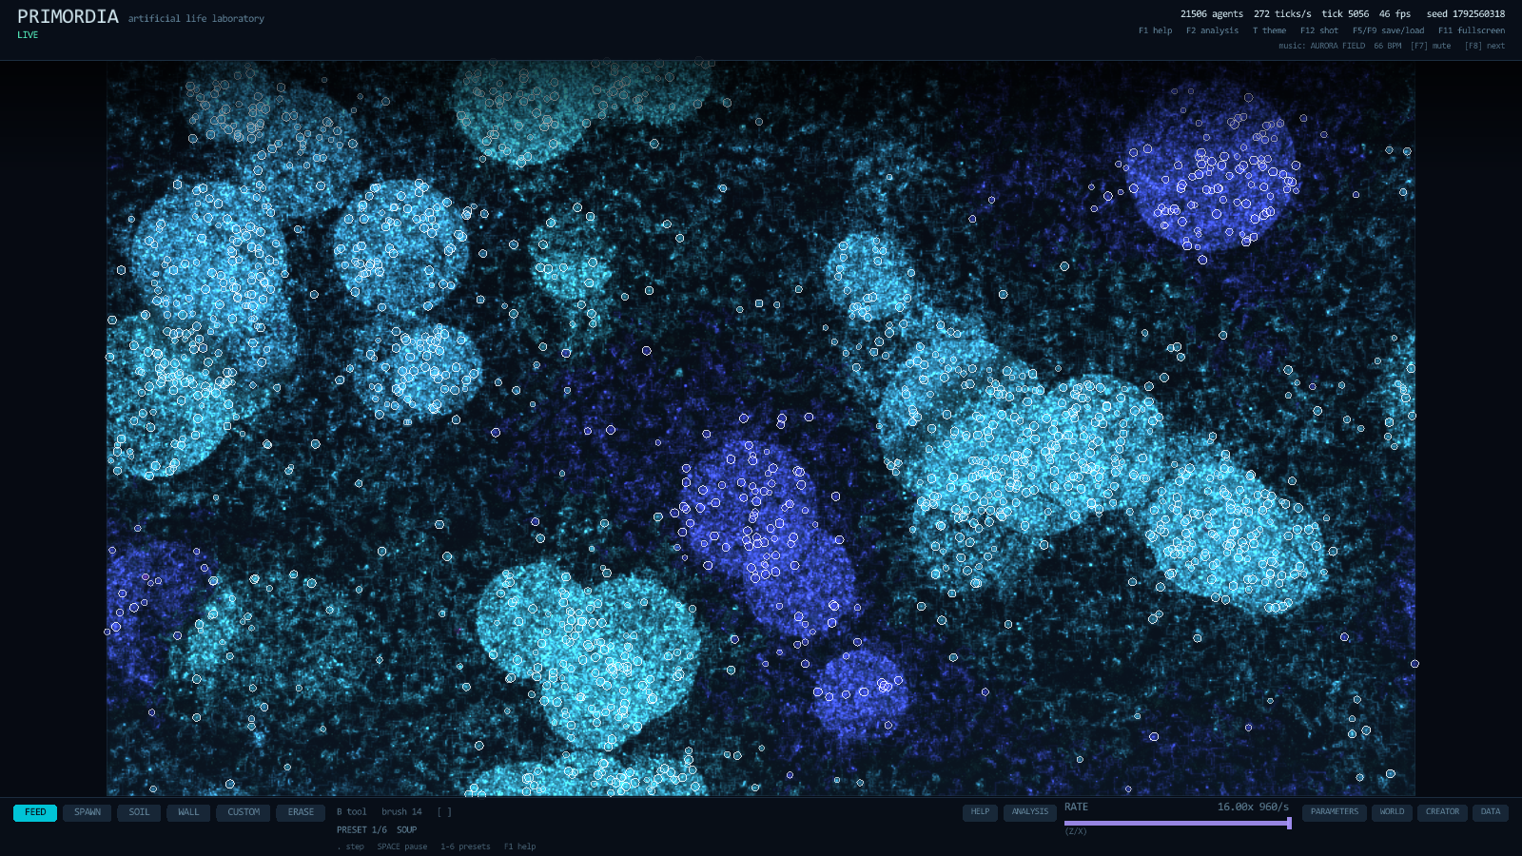1522x856 pixels.
Task: Click the 'B tool' hint label
Action: tap(351, 812)
